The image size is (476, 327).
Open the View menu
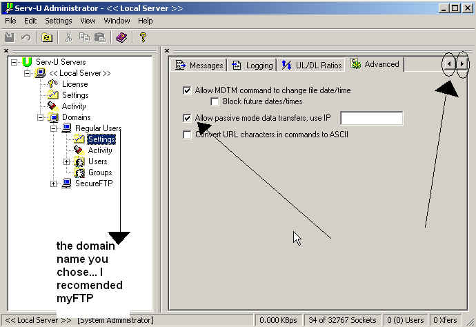coord(88,21)
